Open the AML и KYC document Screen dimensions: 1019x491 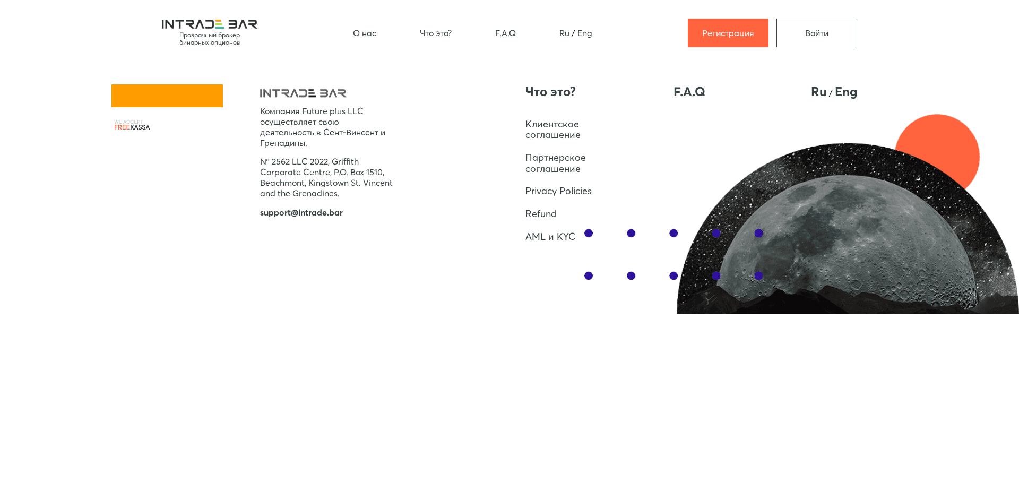click(550, 236)
